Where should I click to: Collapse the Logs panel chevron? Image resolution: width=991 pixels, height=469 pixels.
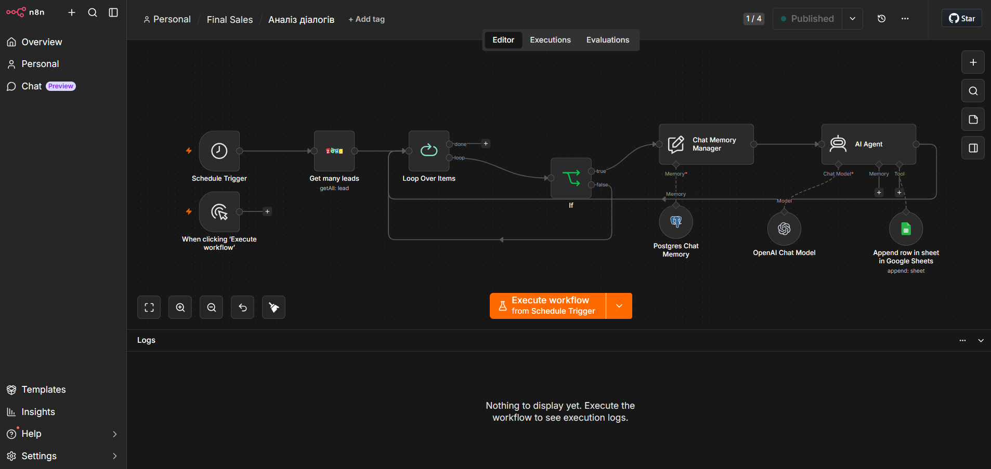(x=981, y=341)
